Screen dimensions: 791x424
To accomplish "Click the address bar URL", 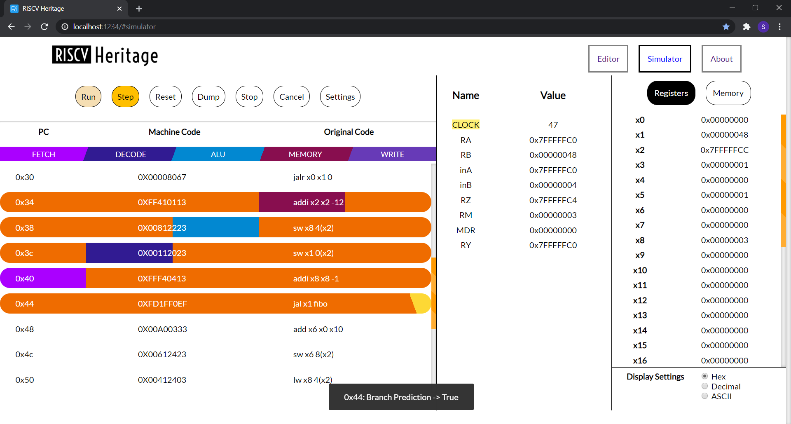I will [115, 27].
